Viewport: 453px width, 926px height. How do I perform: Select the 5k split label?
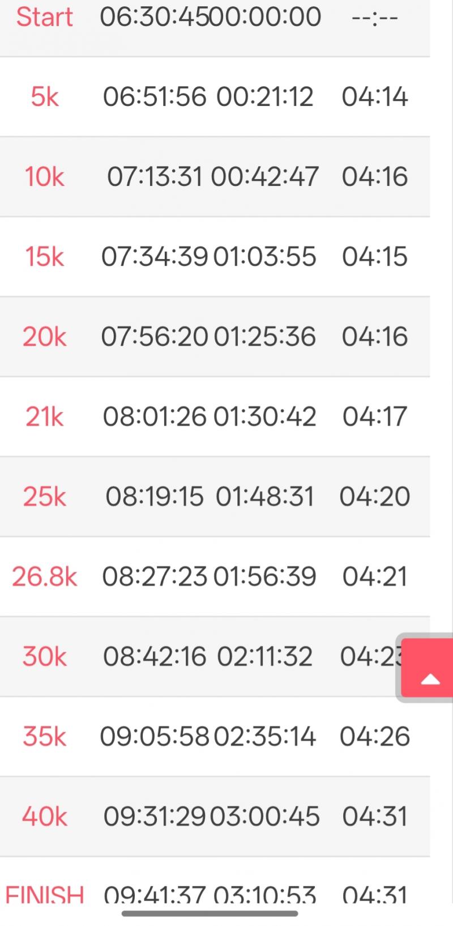coord(44,97)
